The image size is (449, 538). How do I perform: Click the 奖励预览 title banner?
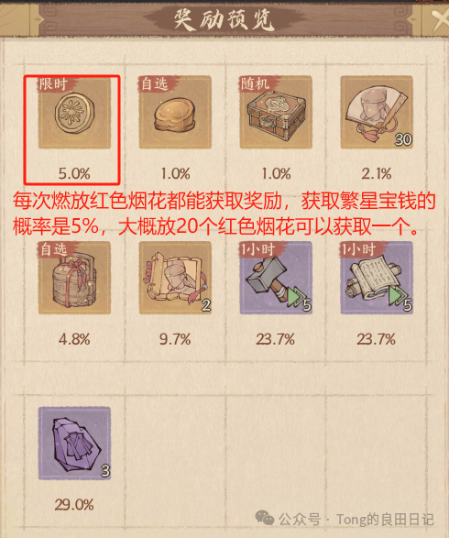224,19
